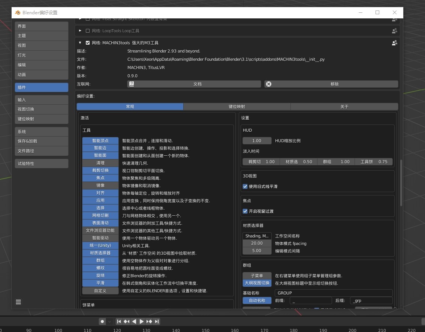Click the 后缀 _grp suffix field
The height and width of the screenshot is (332, 425).
371,300
